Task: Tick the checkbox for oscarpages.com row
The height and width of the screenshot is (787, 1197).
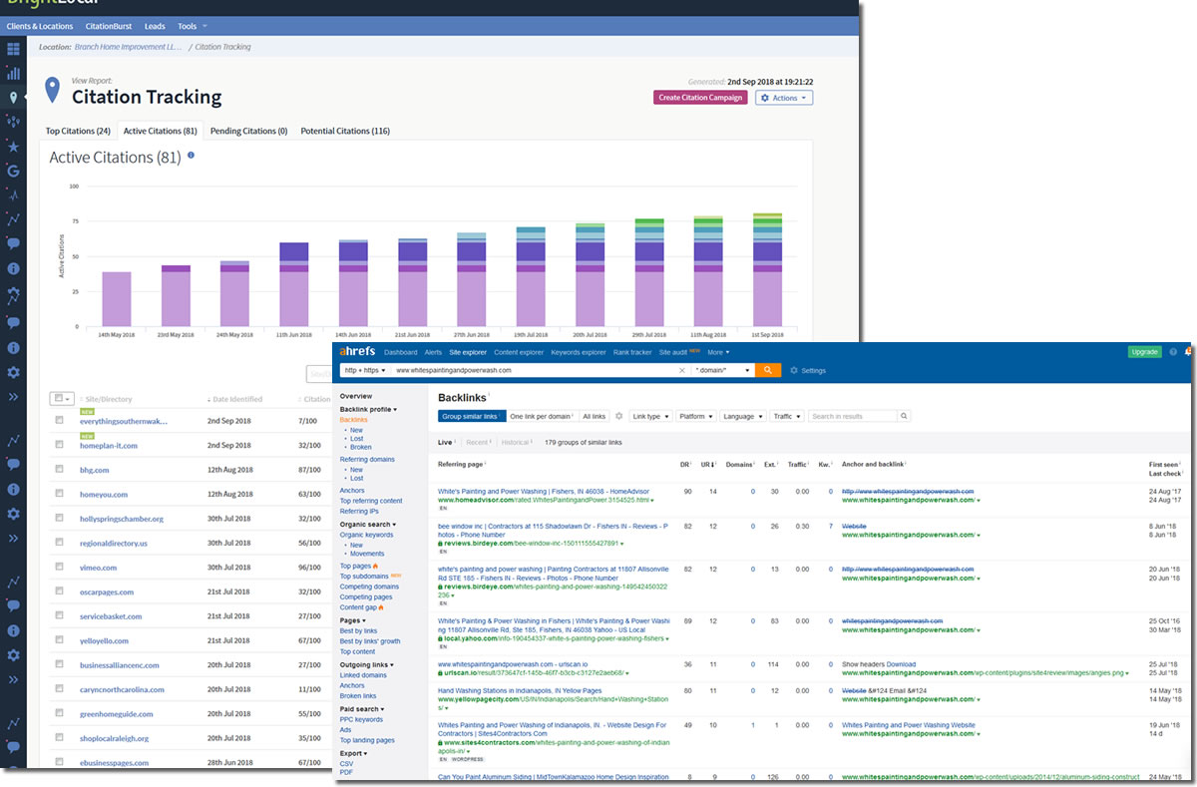Action: pyautogui.click(x=60, y=591)
